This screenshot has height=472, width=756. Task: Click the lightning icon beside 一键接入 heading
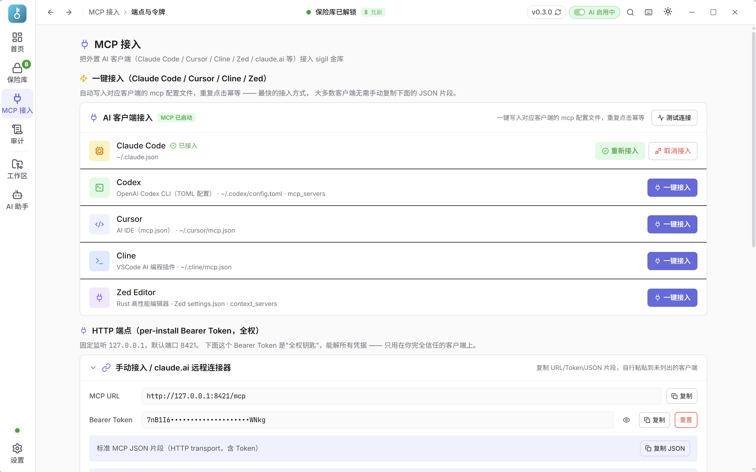pyautogui.click(x=83, y=78)
